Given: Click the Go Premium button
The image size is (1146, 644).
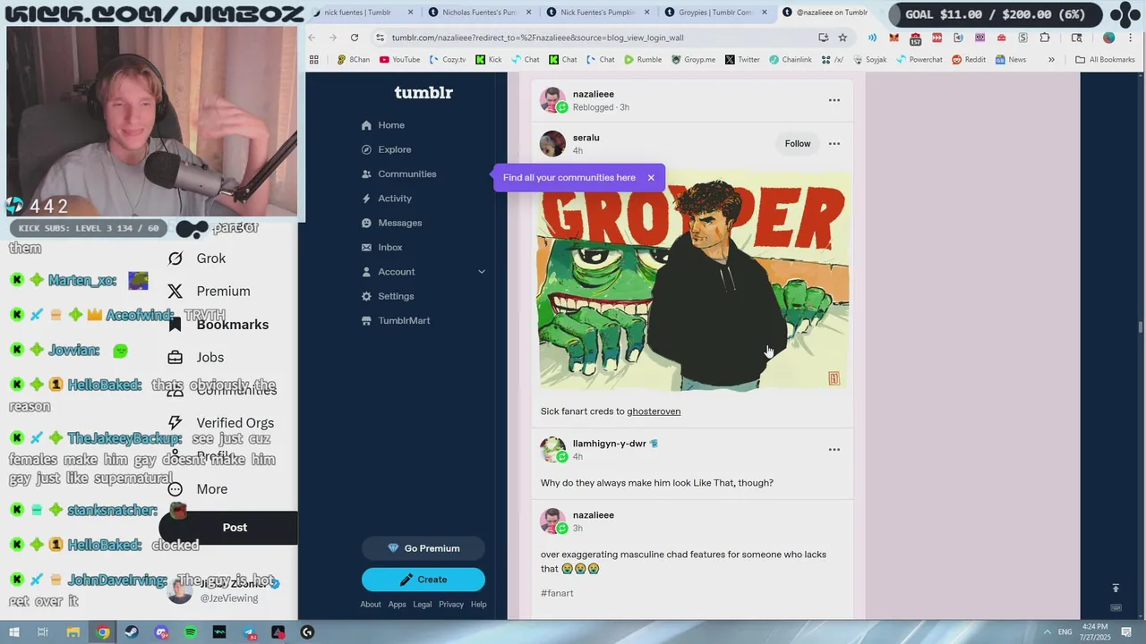Looking at the screenshot, I should (x=423, y=548).
